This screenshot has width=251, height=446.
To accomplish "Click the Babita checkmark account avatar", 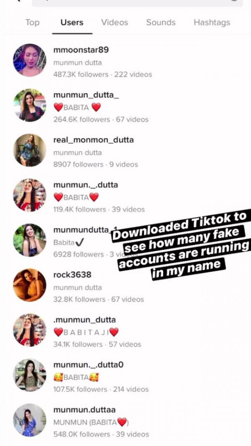I will (30, 240).
